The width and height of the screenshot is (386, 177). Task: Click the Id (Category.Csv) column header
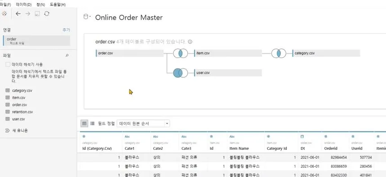pyautogui.click(x=97, y=148)
